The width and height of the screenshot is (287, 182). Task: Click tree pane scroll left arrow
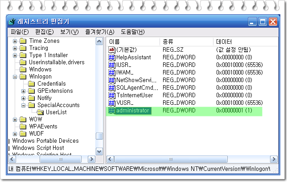(x=12, y=159)
